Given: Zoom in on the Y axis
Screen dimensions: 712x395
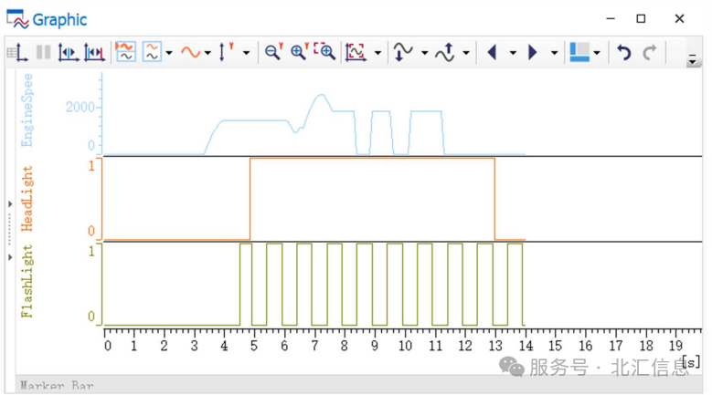Looking at the screenshot, I should [300, 52].
